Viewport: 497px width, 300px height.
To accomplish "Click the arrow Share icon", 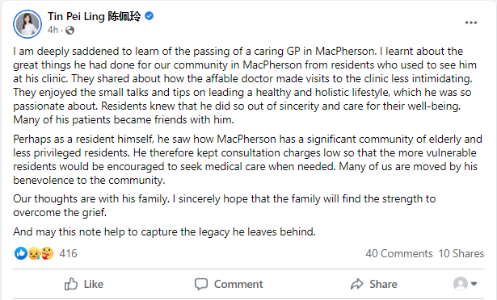I will (357, 284).
